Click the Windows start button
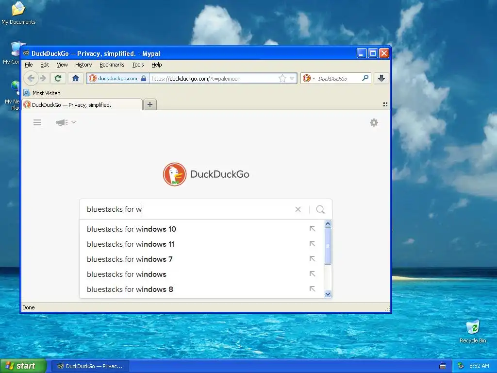The height and width of the screenshot is (373, 497). click(x=23, y=366)
